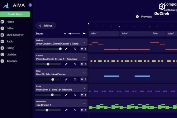Solo the Percussion track
Image resolution: width=177 pixels, height=118 pixels.
(x=86, y=110)
